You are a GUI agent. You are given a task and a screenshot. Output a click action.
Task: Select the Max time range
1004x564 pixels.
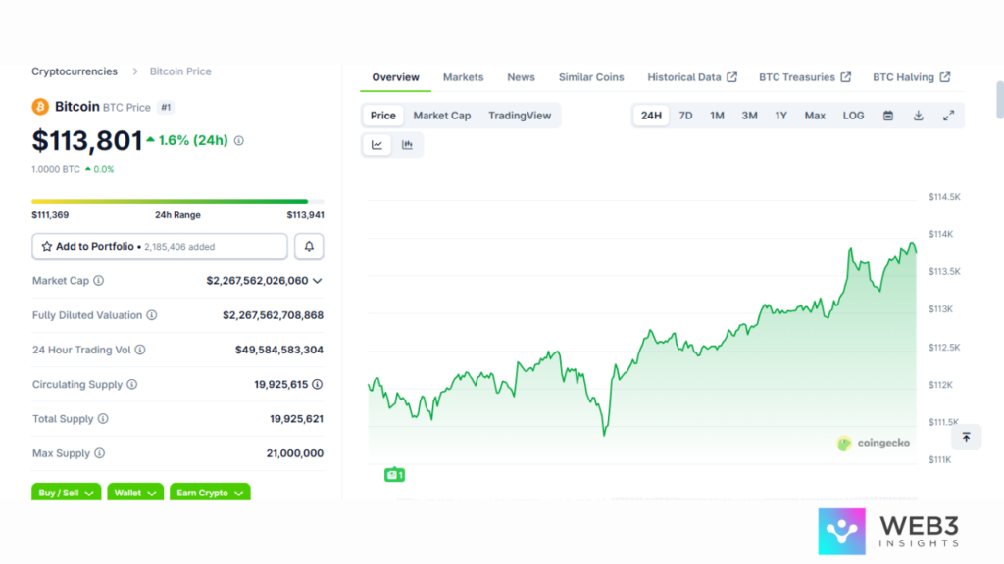point(815,116)
